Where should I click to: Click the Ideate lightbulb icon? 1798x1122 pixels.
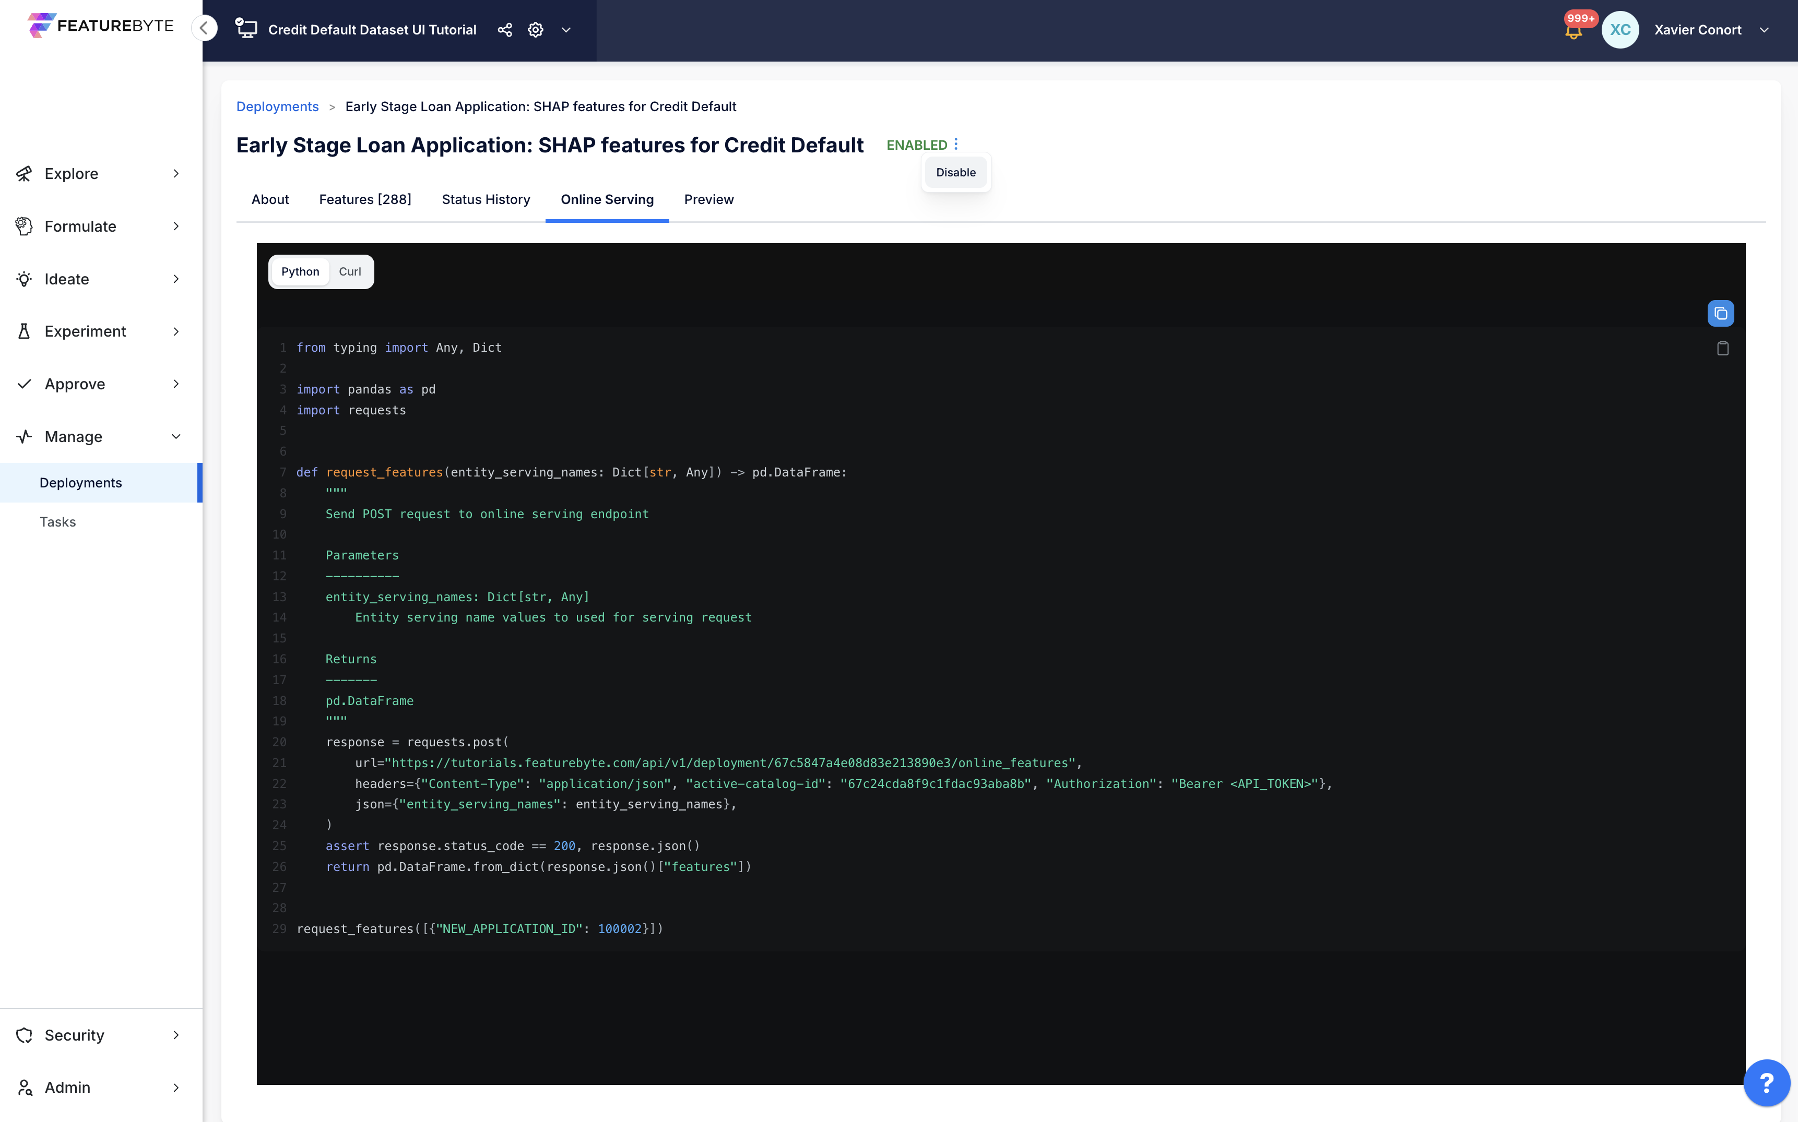[25, 279]
